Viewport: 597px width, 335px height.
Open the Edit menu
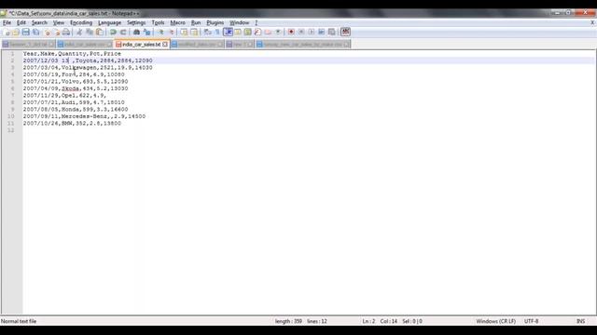coord(21,22)
